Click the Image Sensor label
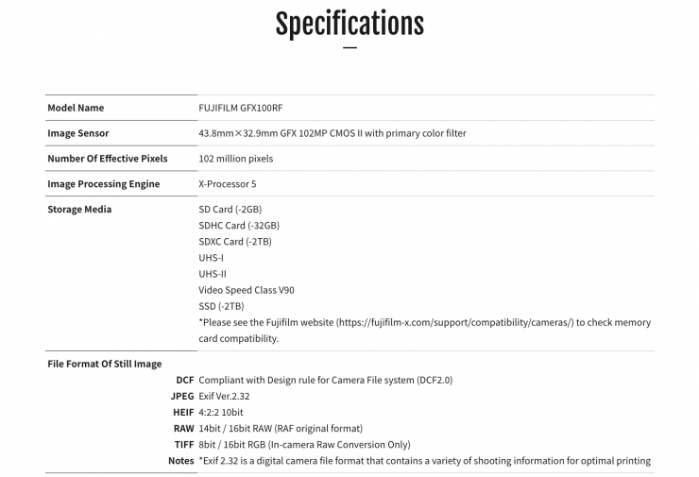This screenshot has height=477, width=699. (x=78, y=133)
